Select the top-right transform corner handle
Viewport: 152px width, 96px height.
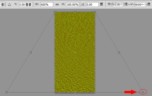click(95, 12)
